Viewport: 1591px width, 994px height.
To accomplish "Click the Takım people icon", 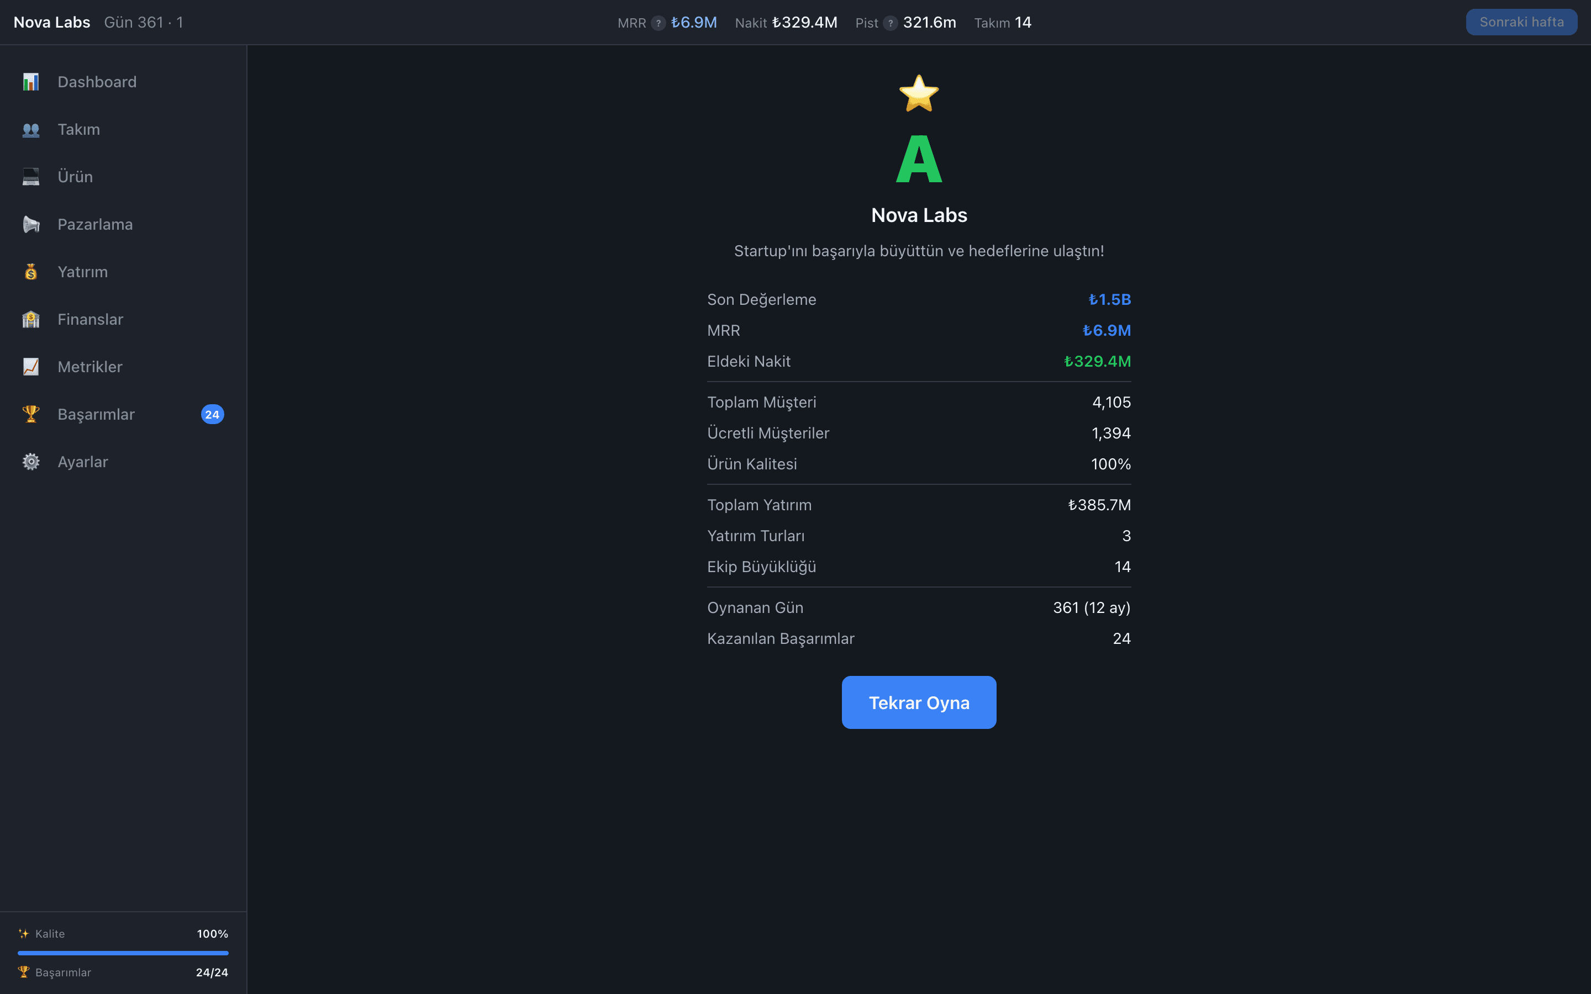I will click(x=31, y=130).
